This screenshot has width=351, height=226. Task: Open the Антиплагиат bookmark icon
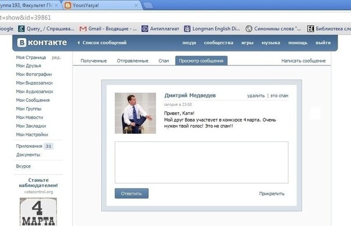145,29
